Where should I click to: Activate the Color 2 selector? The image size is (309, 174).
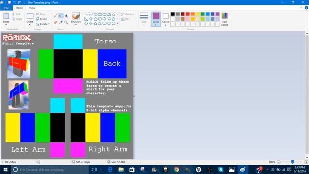point(165,19)
